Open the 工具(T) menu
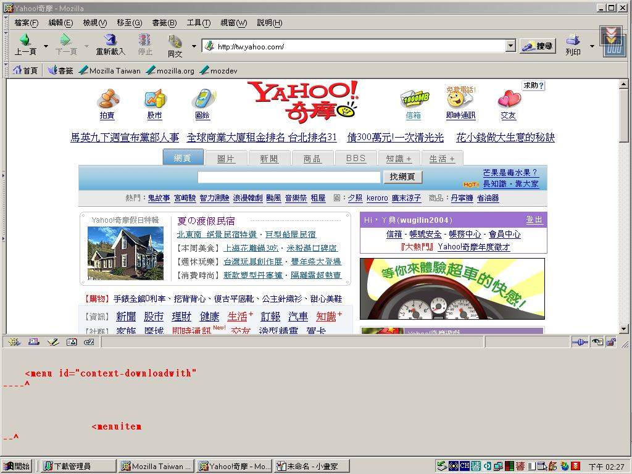This screenshot has height=474, width=632. pos(198,23)
